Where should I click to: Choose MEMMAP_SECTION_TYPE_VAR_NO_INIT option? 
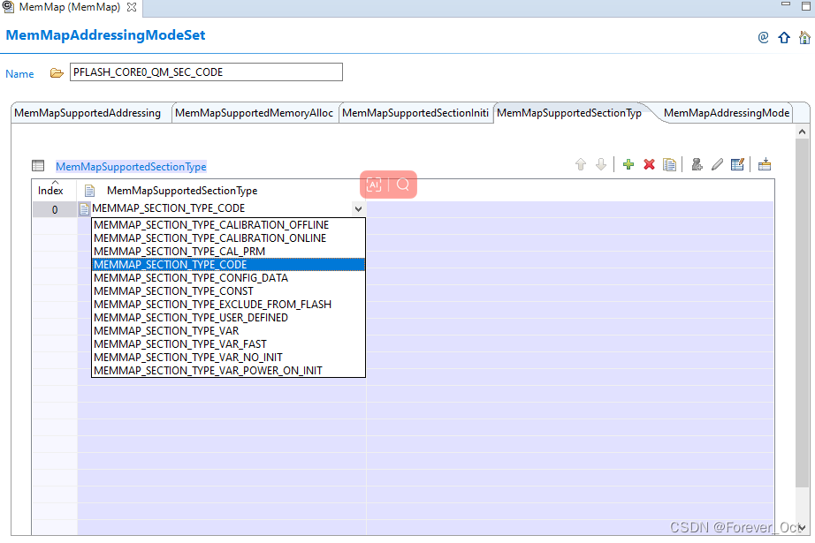(228, 358)
